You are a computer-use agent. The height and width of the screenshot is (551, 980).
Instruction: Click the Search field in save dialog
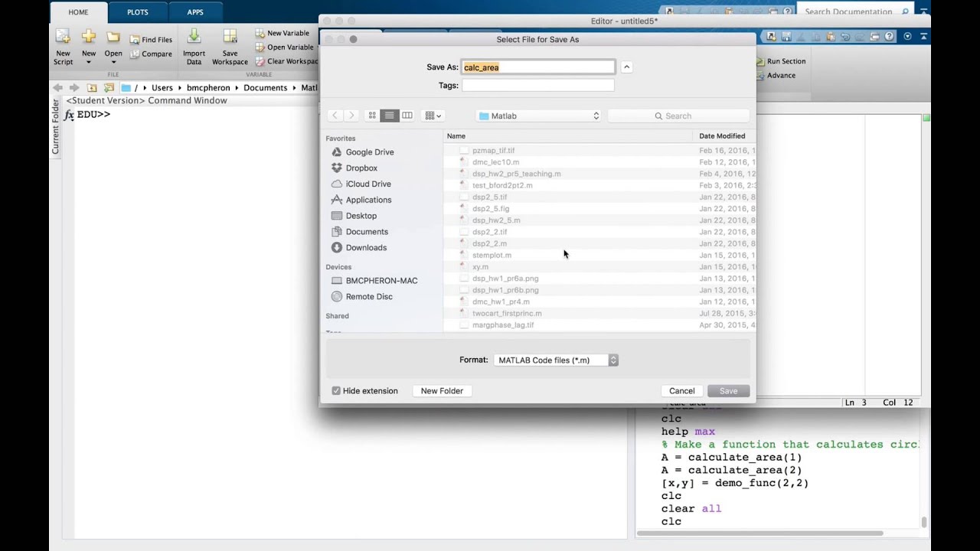678,116
